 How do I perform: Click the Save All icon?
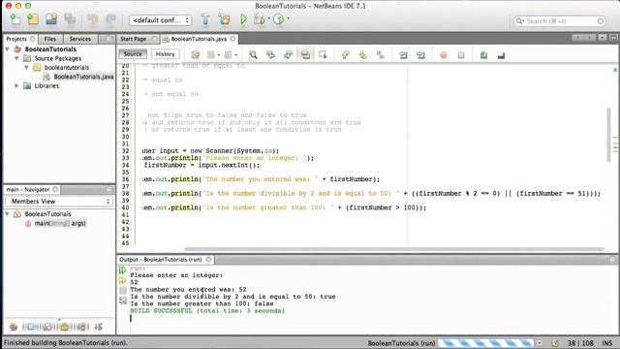pos(70,19)
